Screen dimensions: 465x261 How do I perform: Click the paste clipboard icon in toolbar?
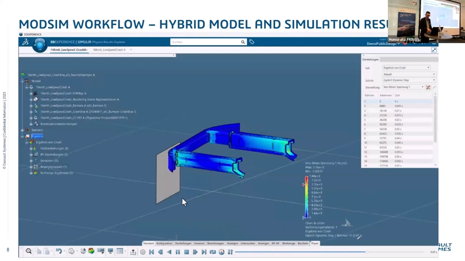47,251
